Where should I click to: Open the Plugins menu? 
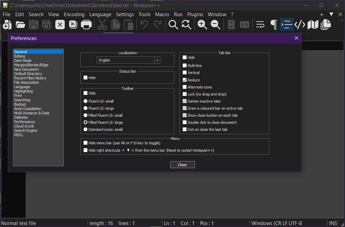click(195, 14)
